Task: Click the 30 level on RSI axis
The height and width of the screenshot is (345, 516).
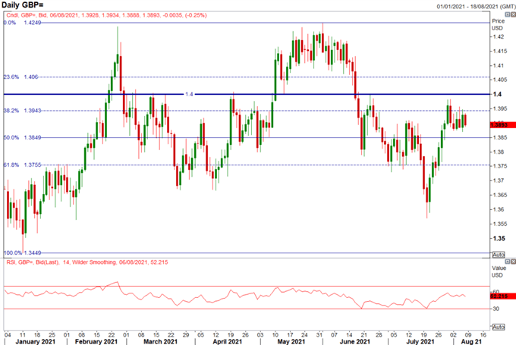Action: 496,309
